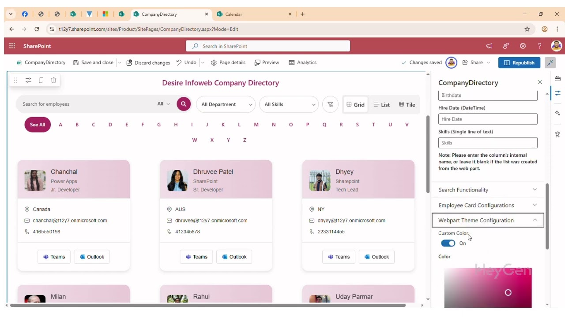Switch to List view
The height and width of the screenshot is (317, 565).
pos(381,104)
